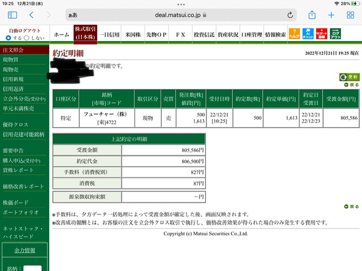Open ポートフォリオ in the sidebar
362x271 pixels.
point(21,212)
